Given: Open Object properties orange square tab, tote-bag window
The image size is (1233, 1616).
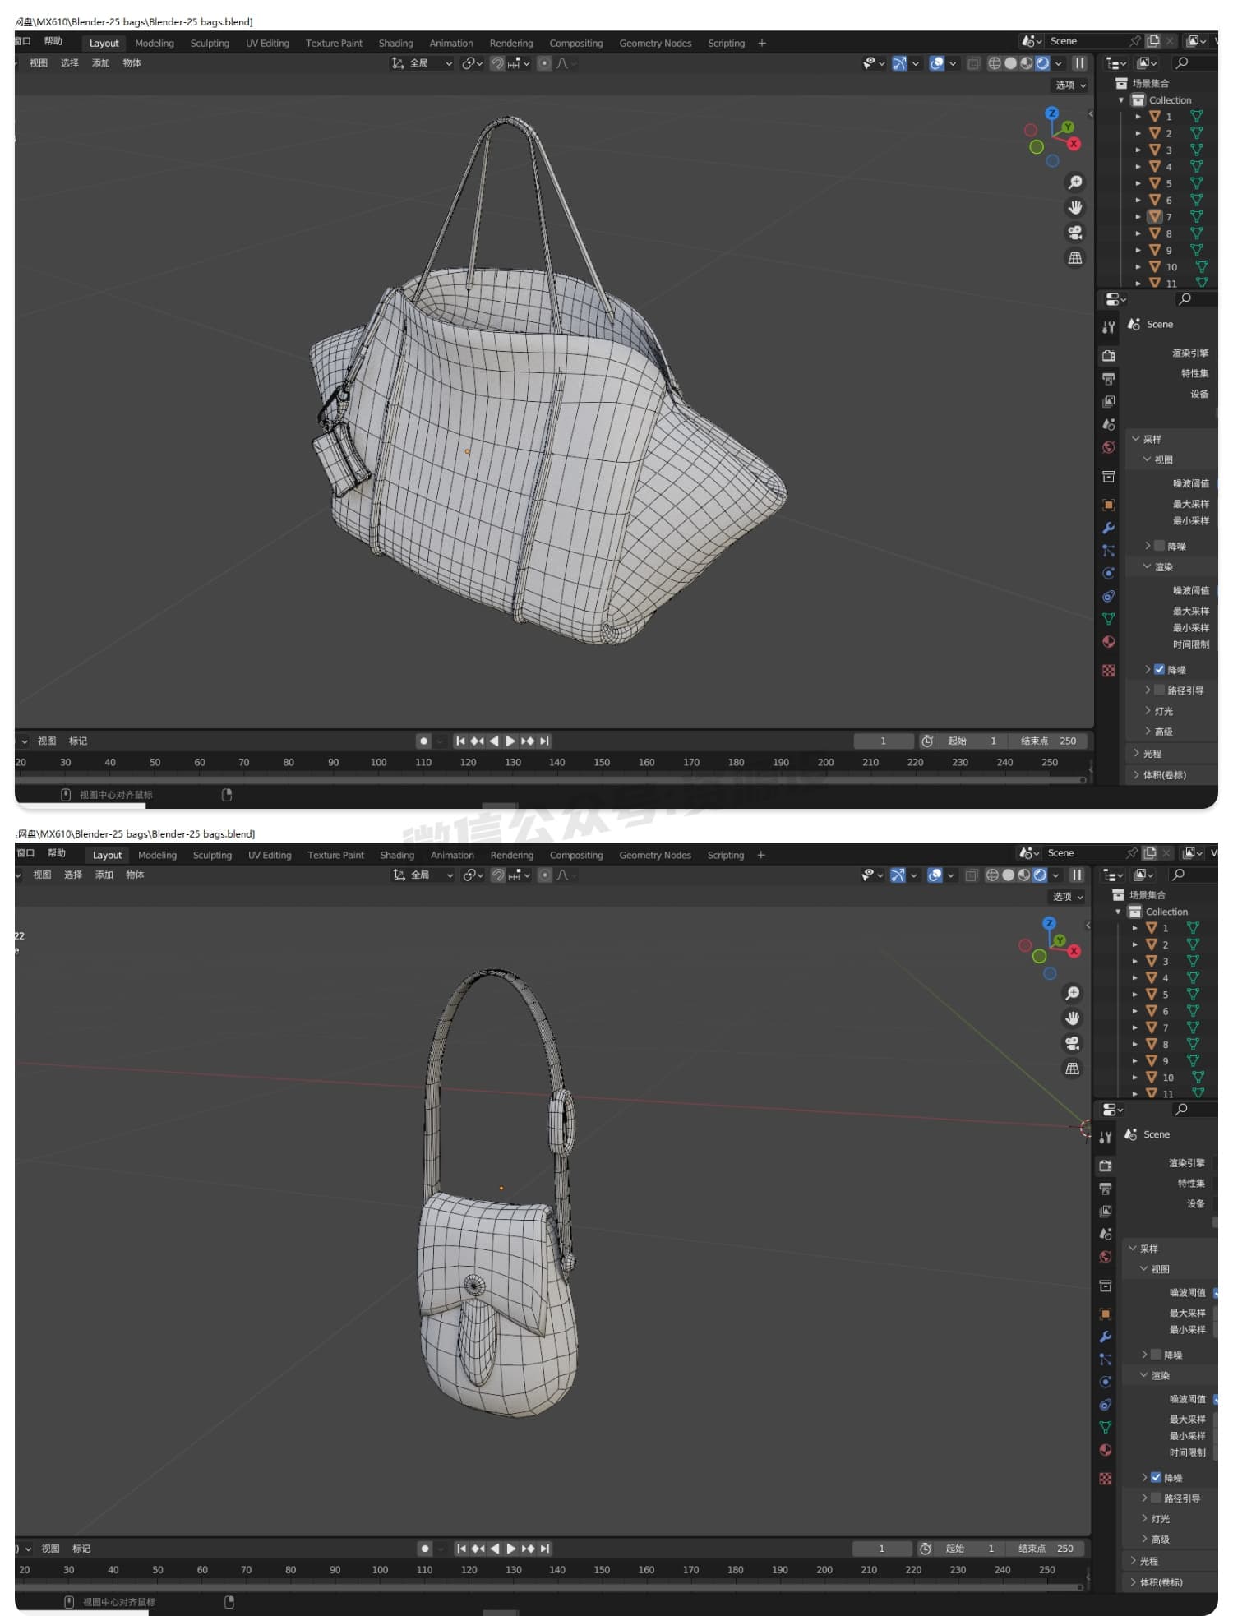Looking at the screenshot, I should click(1108, 504).
